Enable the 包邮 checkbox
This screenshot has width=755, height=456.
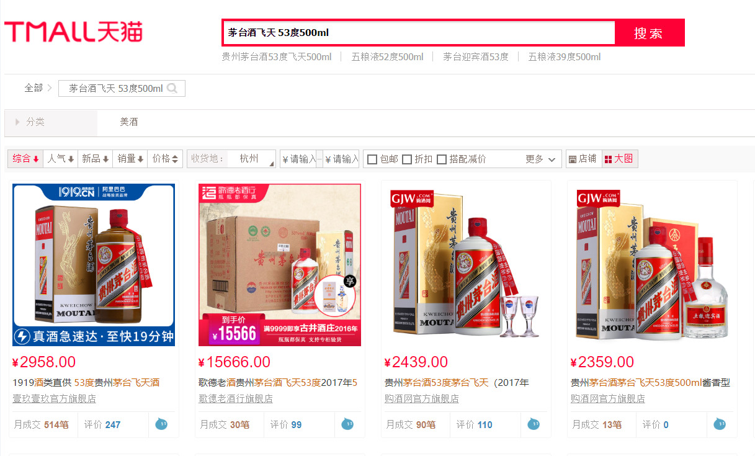coord(372,159)
